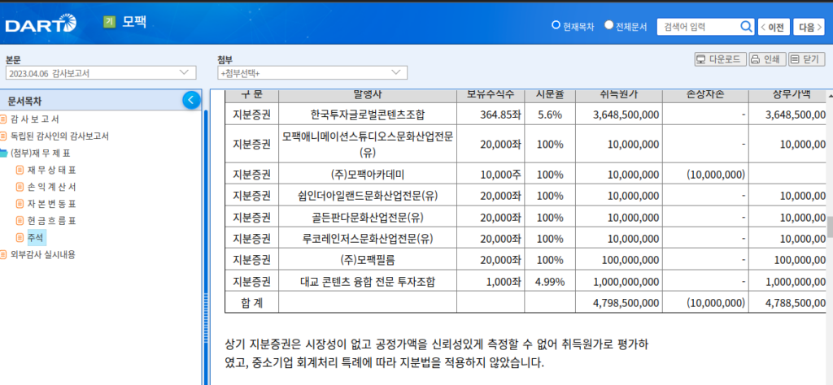Click the 주석 page icon
833x385 pixels.
20,237
